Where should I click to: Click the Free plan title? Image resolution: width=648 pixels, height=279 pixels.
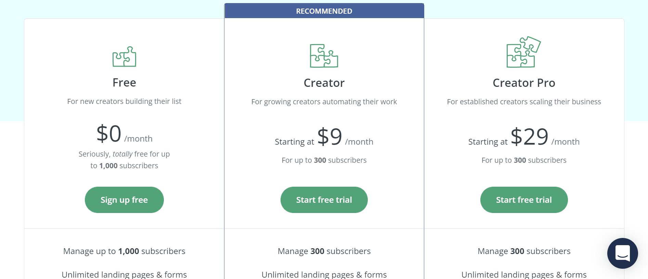click(124, 82)
